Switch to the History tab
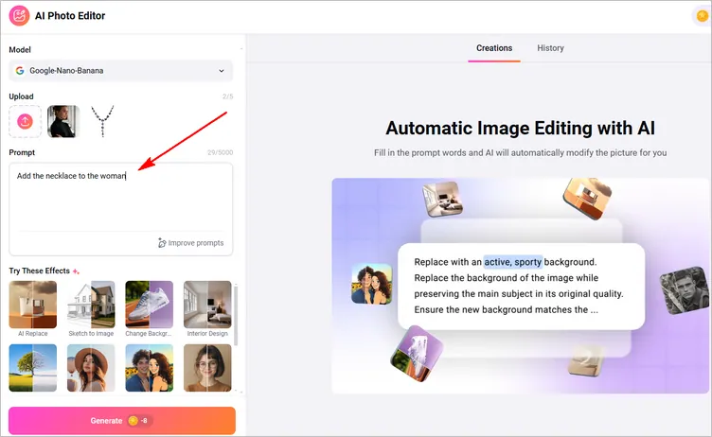Screen dimensions: 712x437 (550, 48)
